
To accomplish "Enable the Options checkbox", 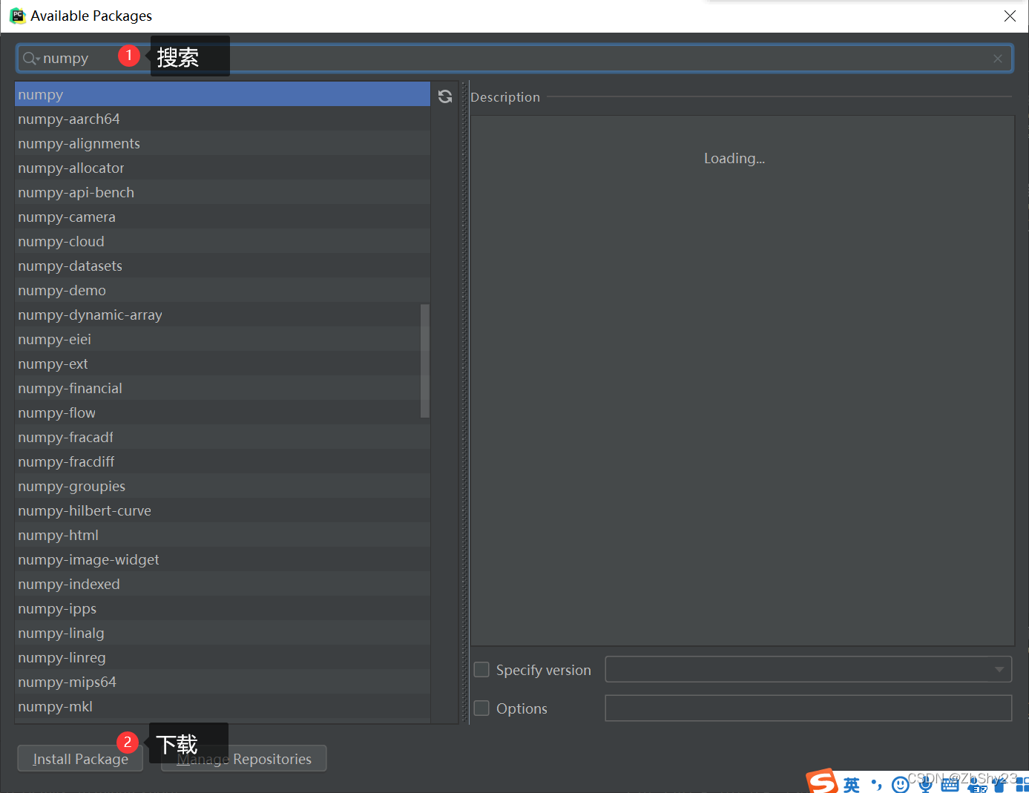I will click(x=481, y=708).
